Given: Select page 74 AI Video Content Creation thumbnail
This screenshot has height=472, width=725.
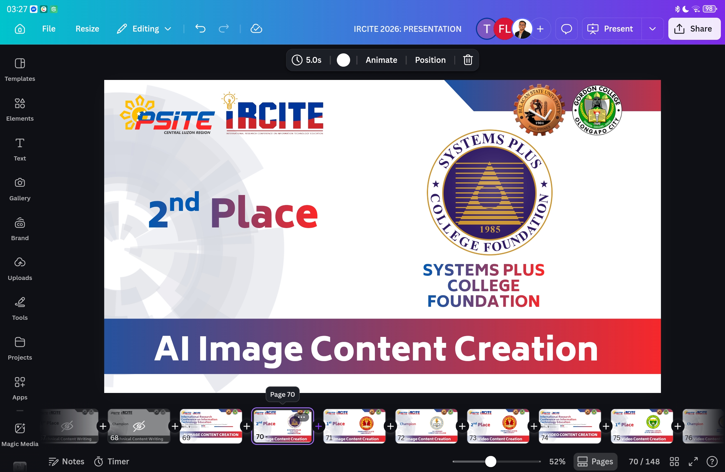Looking at the screenshot, I should click(x=570, y=426).
